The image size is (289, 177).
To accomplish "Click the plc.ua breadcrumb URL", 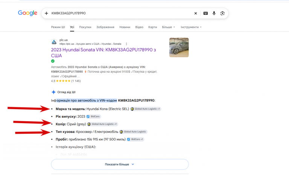I will pyautogui.click(x=90, y=44).
